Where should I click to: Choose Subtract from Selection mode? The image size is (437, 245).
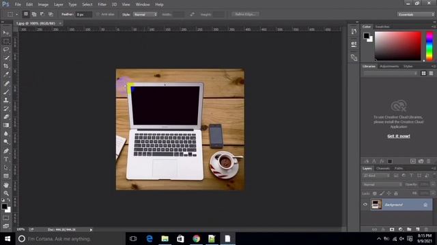tap(42, 14)
